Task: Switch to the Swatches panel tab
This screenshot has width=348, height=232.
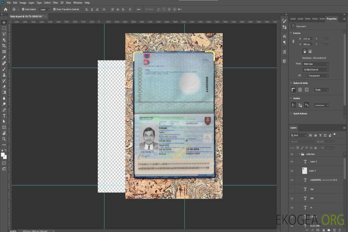Action: click(293, 19)
